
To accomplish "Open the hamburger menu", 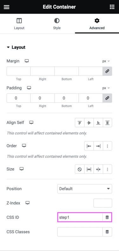I will coord(7,7).
